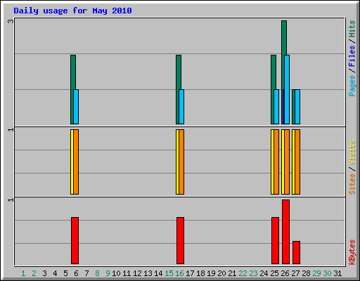The image size is (360, 281).
Task: Click day "27" on the date axis
Action: tap(295, 273)
